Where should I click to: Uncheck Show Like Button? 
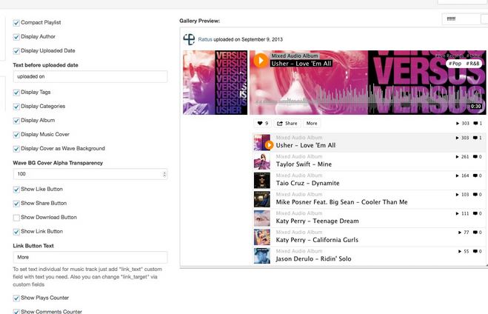coord(16,189)
